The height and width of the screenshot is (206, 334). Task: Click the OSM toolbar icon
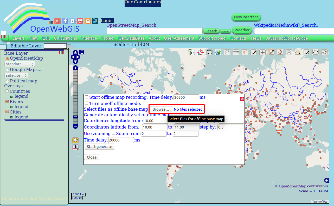point(209,52)
